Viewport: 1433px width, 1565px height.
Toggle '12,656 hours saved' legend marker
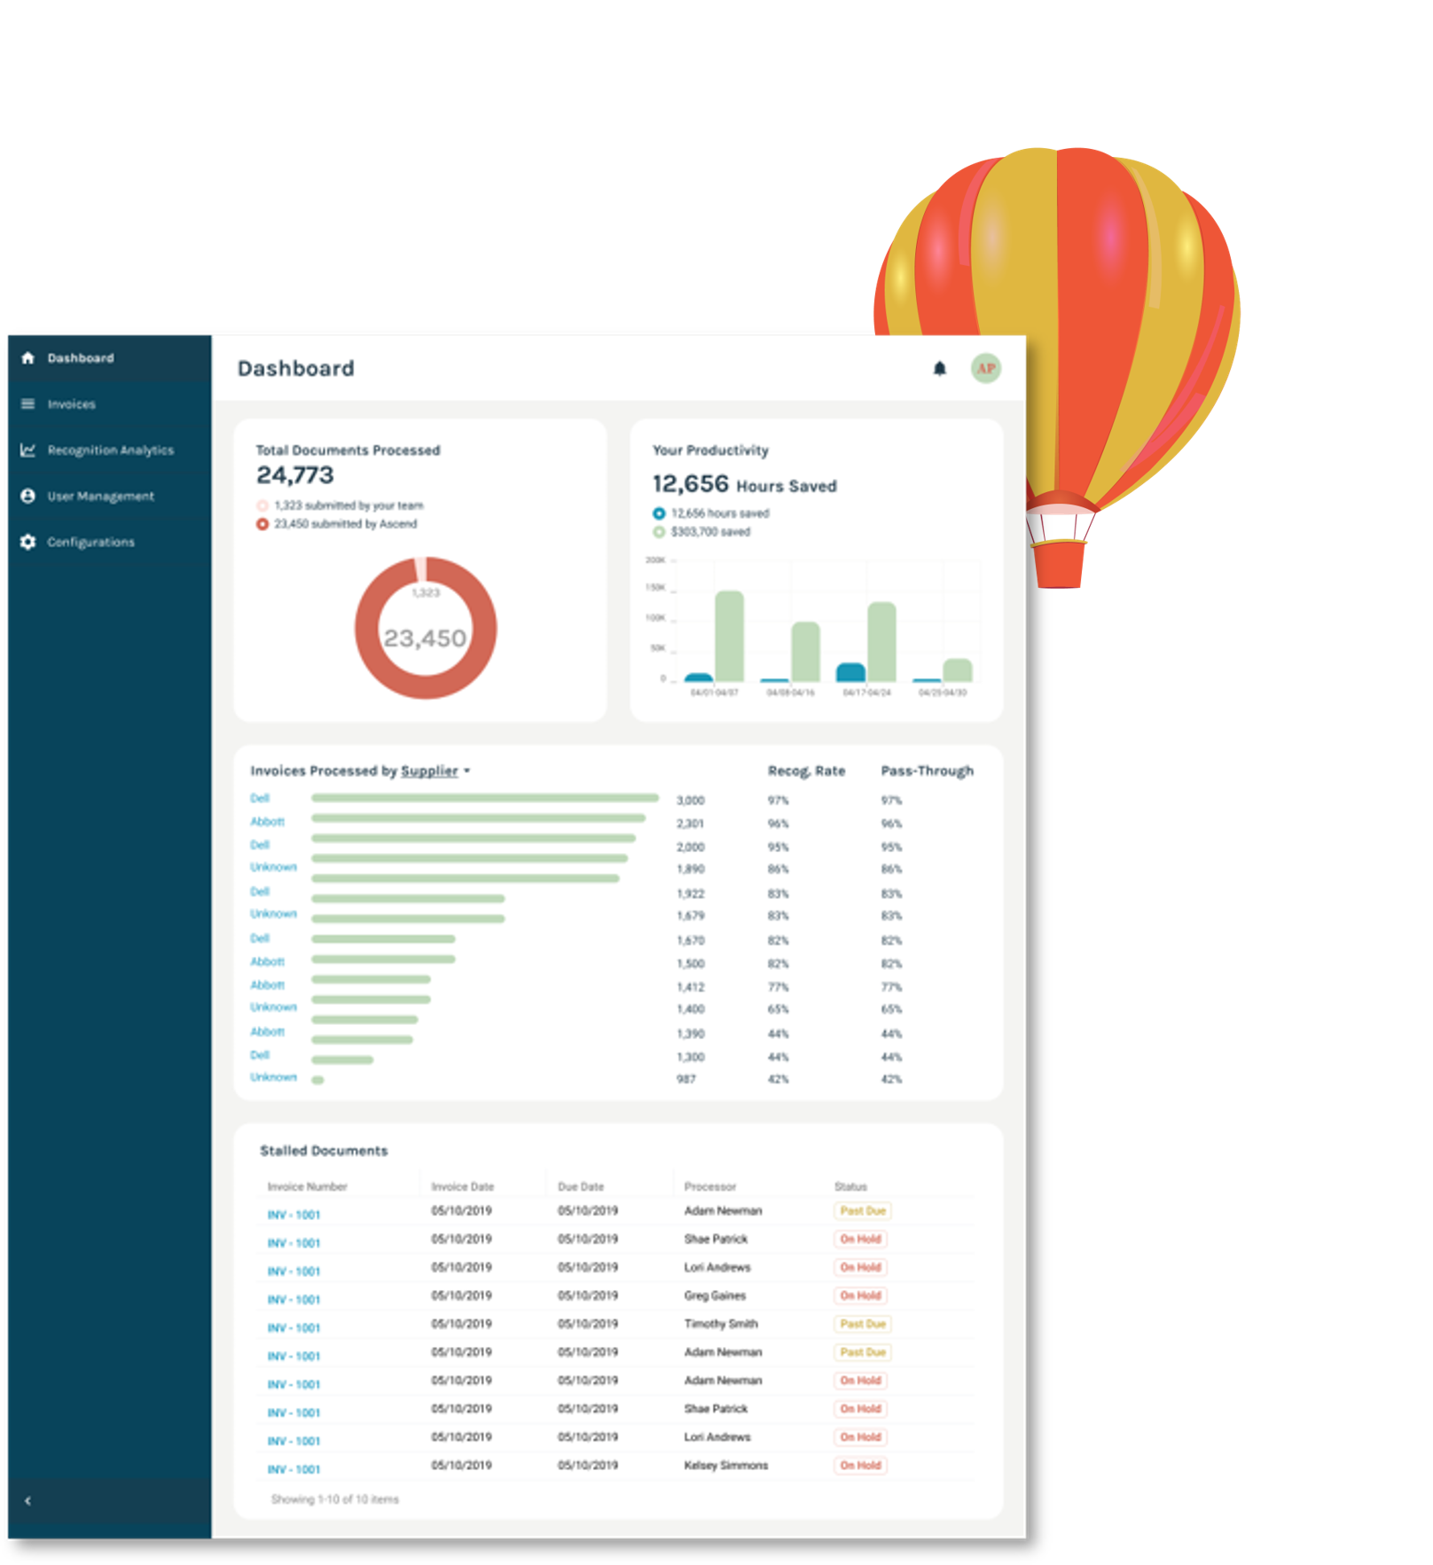659,513
